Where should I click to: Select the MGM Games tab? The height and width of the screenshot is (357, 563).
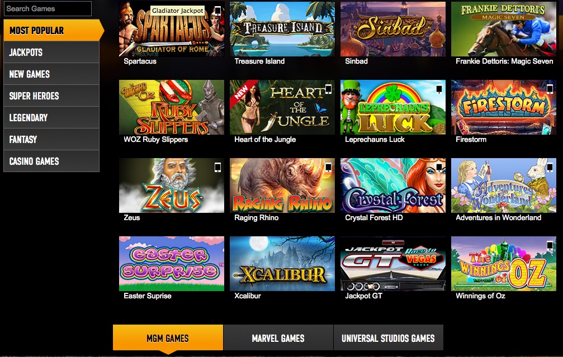tap(168, 338)
